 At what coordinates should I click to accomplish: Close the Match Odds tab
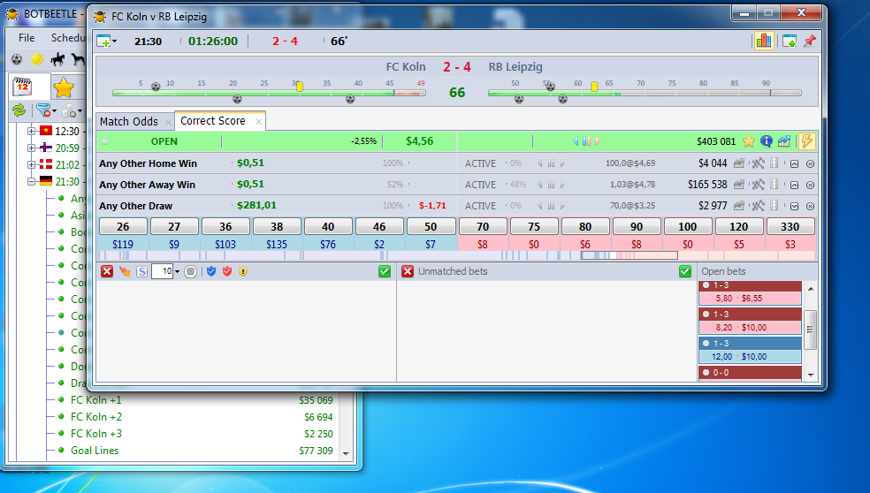coord(168,122)
